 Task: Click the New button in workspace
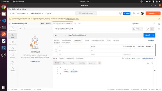pyautogui.click(x=43, y=24)
